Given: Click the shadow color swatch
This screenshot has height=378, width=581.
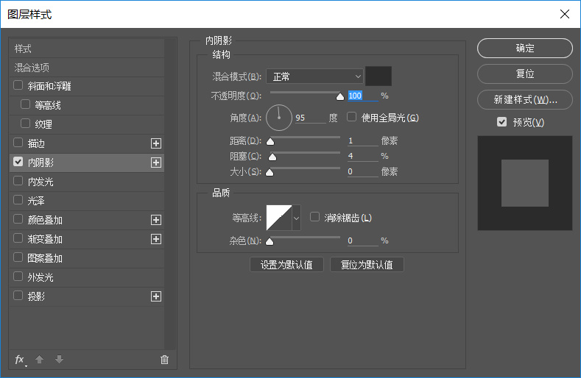Looking at the screenshot, I should pos(378,76).
